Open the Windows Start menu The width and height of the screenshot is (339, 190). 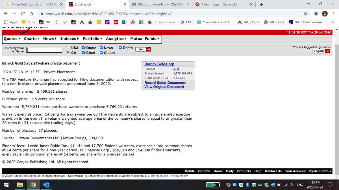pos(6,185)
